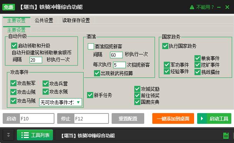
Task: Click the 停止 hotkey field showing F12
Action: pos(91,118)
